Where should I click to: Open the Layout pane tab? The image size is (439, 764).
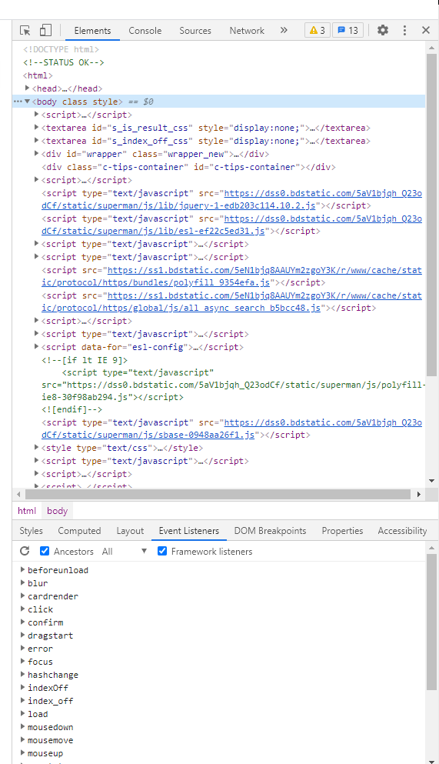pos(130,531)
